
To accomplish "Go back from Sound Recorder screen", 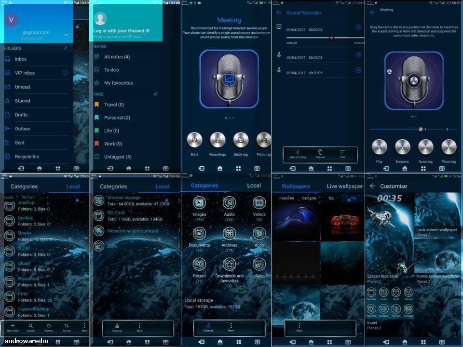I will coord(279,13).
